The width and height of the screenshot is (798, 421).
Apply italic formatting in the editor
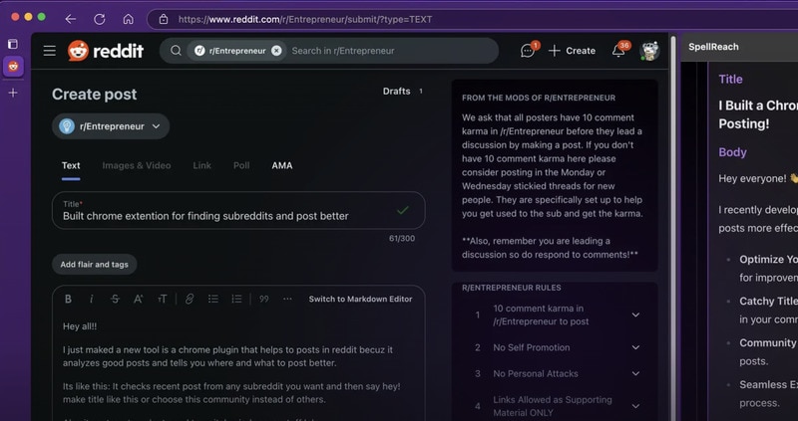pos(92,299)
